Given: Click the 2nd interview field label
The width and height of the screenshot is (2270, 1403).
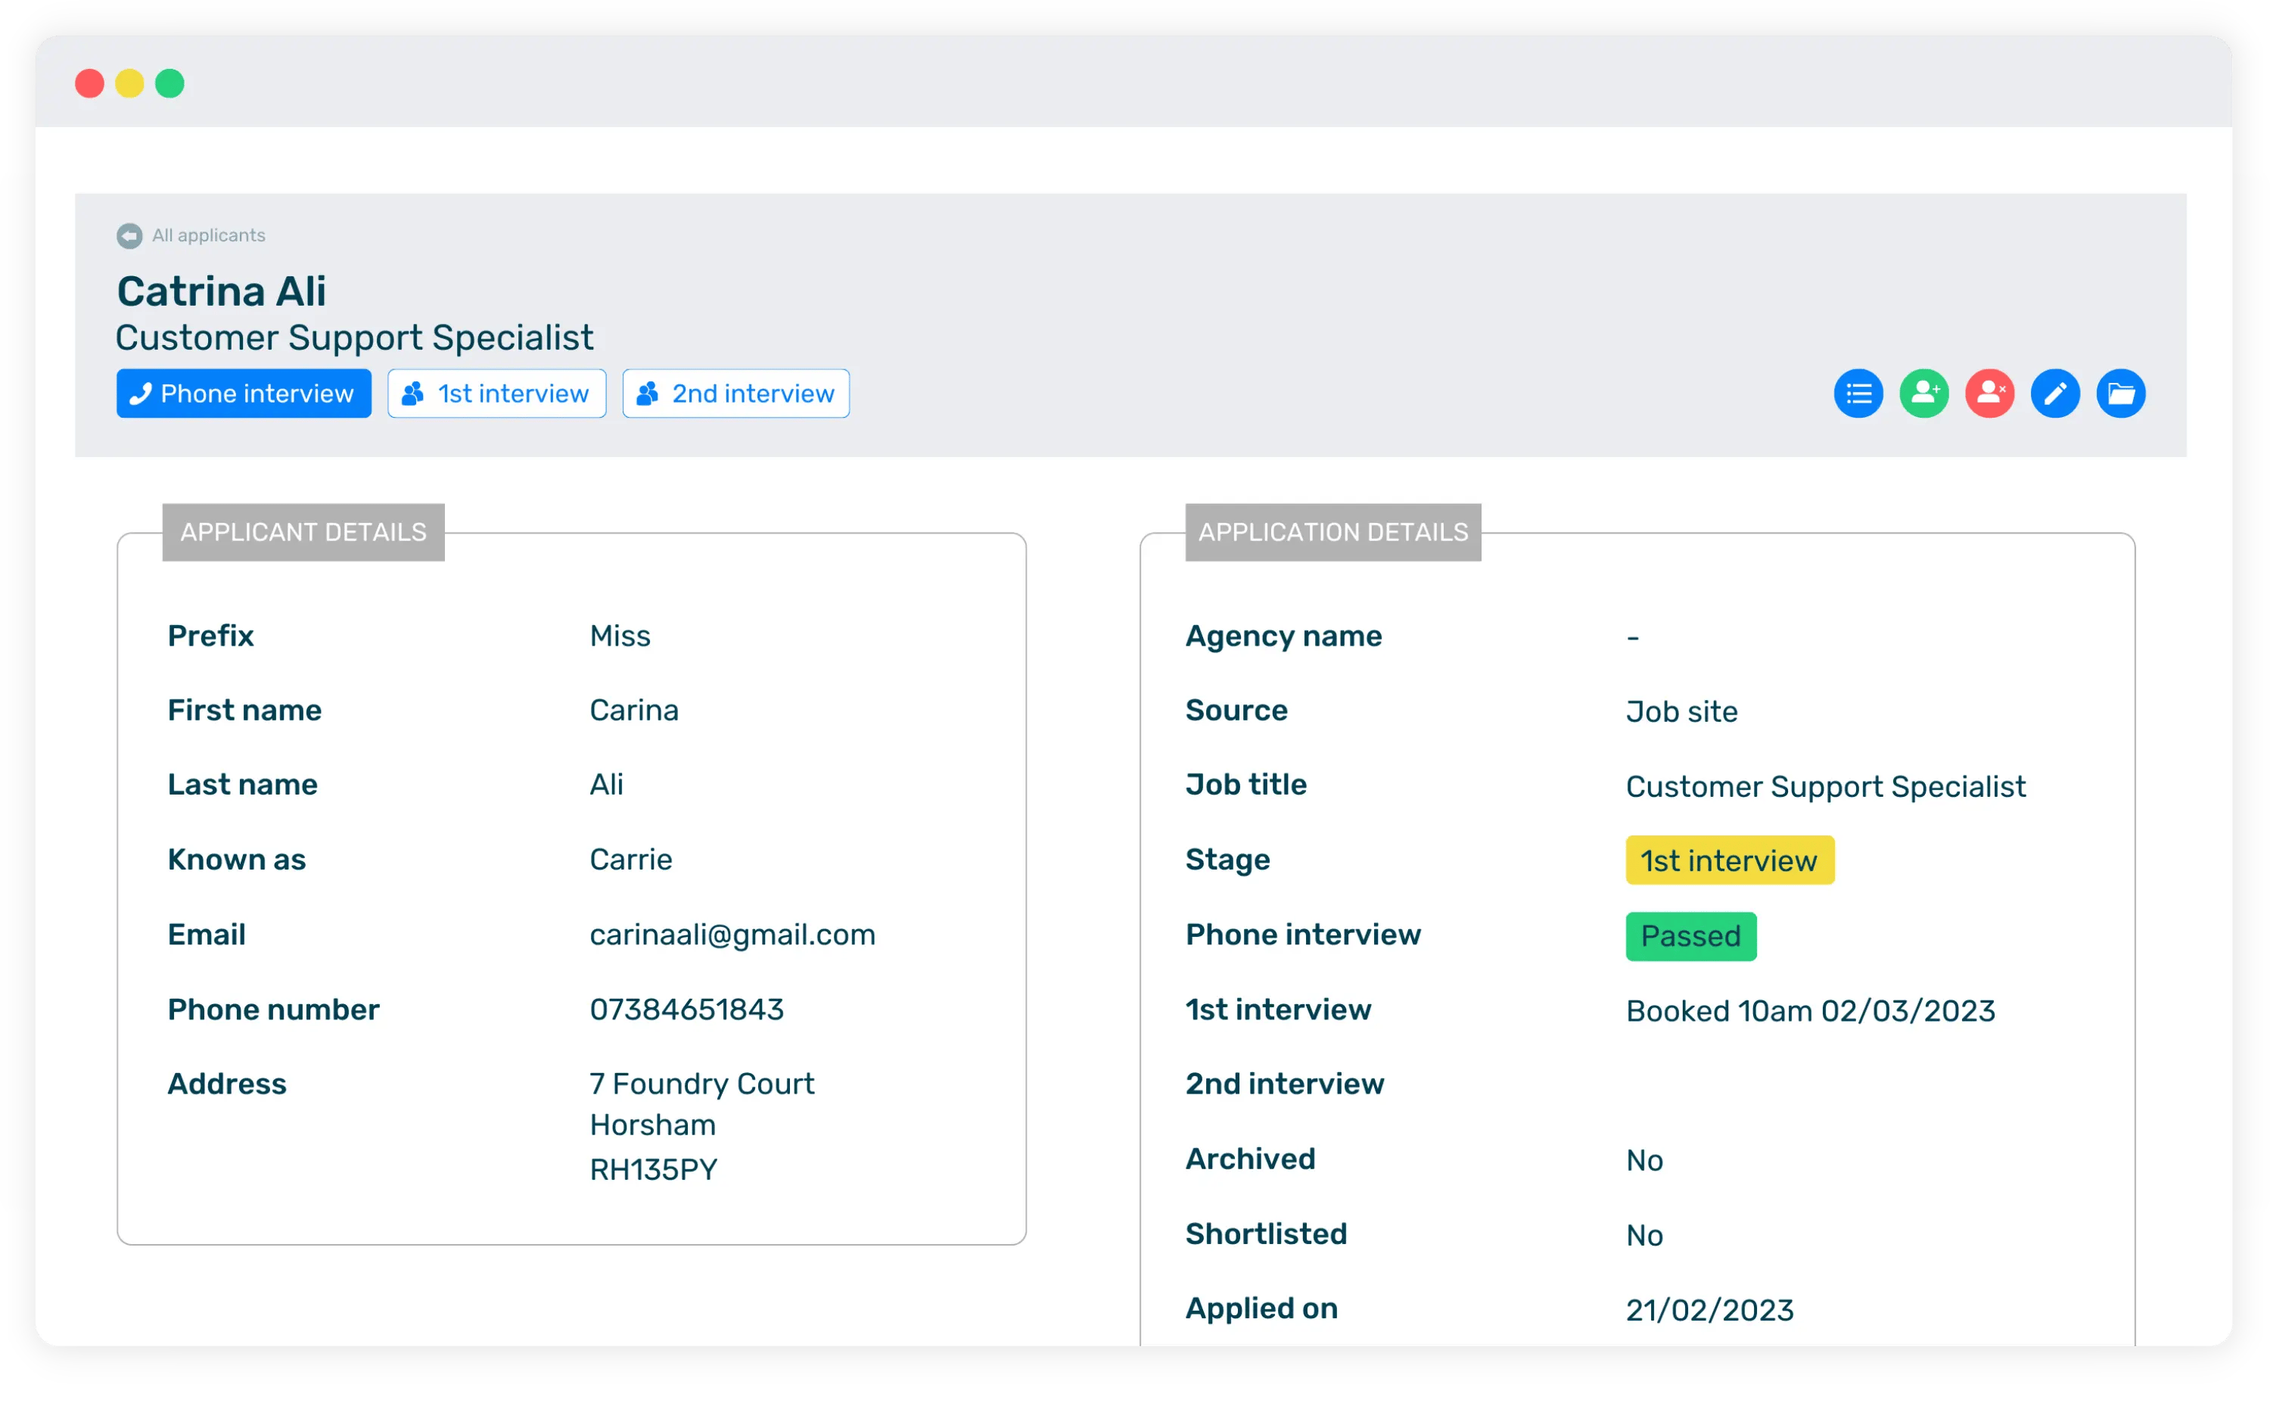Looking at the screenshot, I should coord(1284,1084).
